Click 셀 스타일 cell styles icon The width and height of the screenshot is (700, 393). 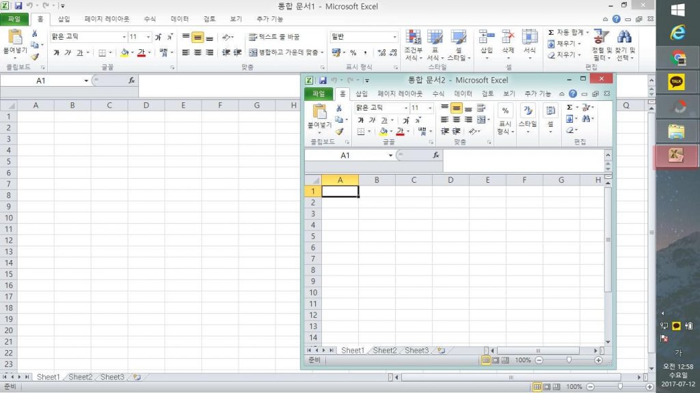point(458,38)
